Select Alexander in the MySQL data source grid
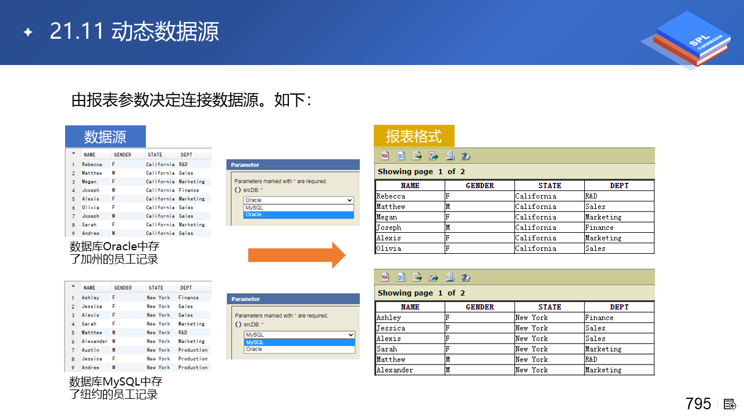This screenshot has width=744, height=418. tap(95, 341)
